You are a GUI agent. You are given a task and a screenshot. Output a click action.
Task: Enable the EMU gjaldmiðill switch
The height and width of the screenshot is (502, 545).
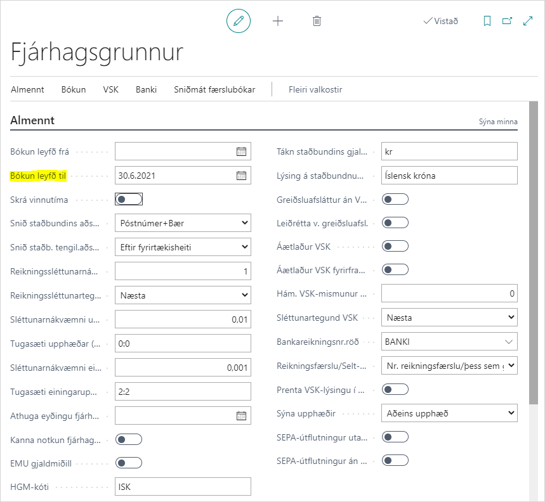[x=129, y=463]
